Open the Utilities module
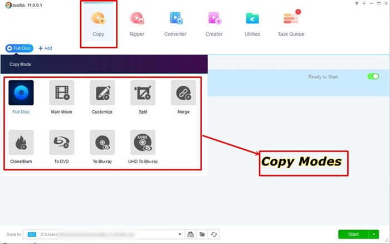Viewport: 390px width, 244px height. click(252, 24)
